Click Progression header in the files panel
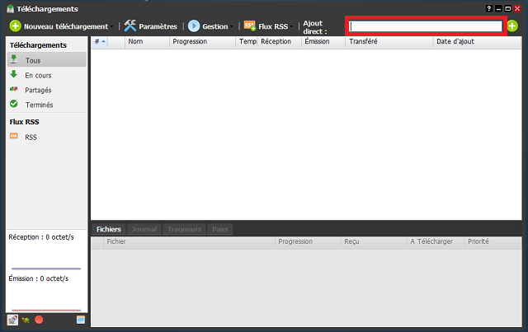The height and width of the screenshot is (332, 528). point(308,241)
